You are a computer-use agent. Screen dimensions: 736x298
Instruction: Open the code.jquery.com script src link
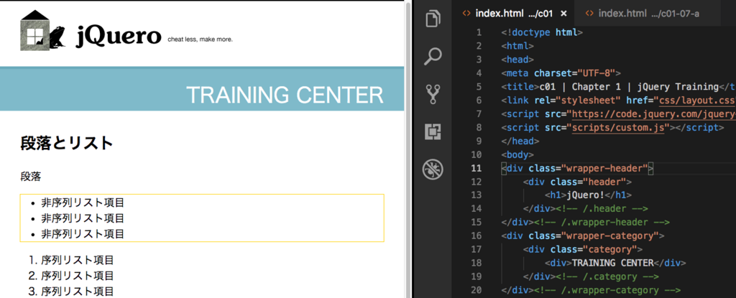coord(653,114)
